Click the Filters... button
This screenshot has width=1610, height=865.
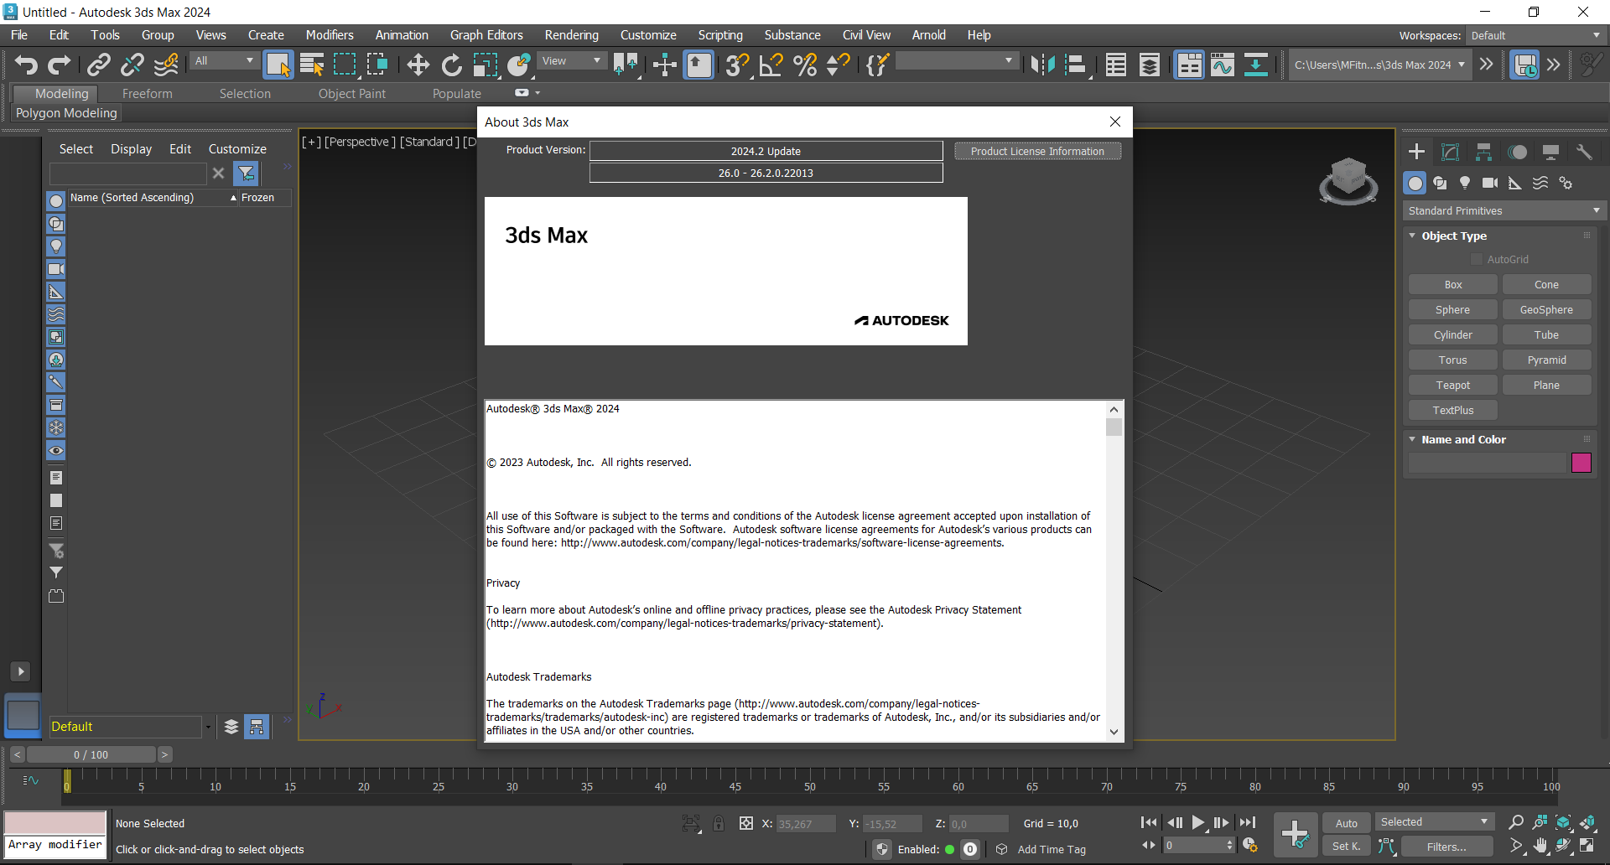(x=1446, y=847)
